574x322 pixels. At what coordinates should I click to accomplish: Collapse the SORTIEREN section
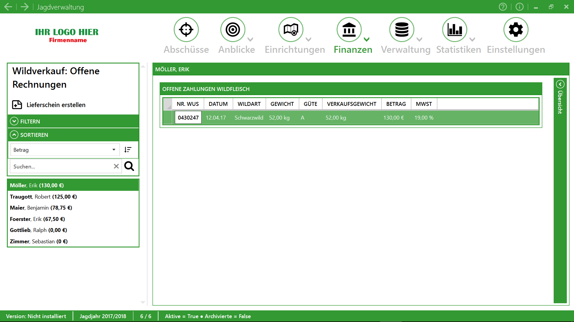14,135
